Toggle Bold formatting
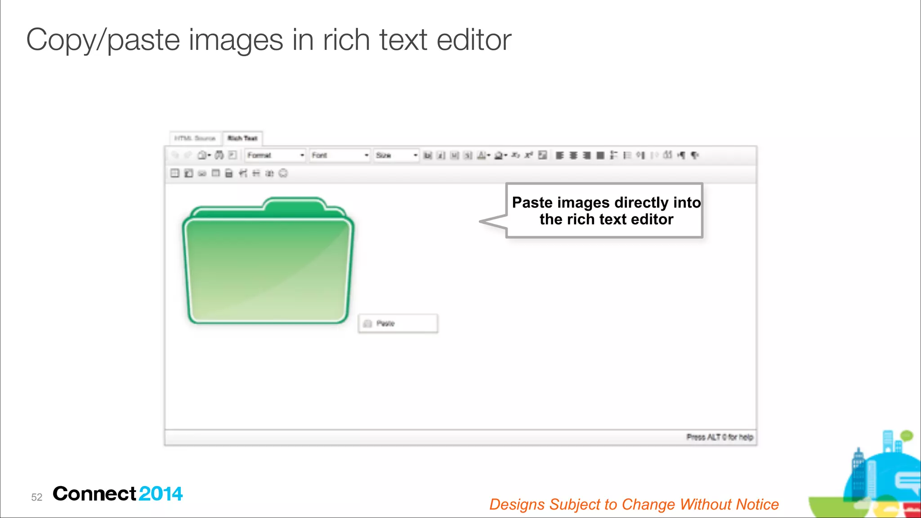 428,155
